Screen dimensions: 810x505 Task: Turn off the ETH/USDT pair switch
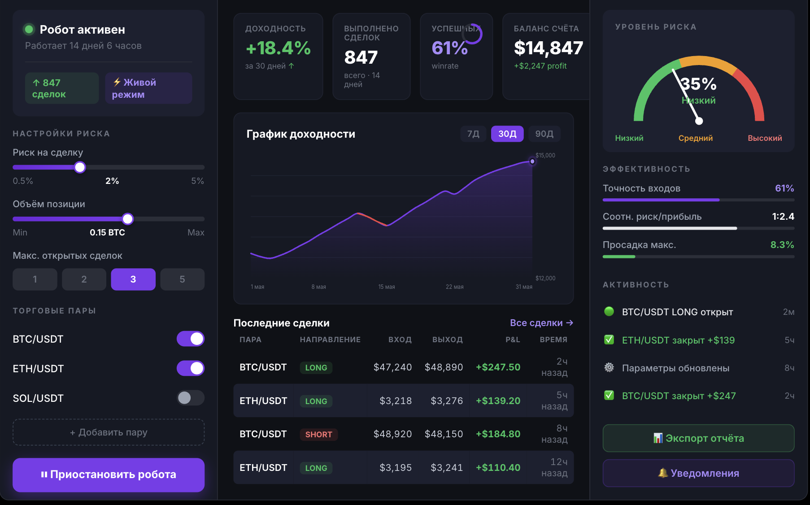[x=190, y=369]
